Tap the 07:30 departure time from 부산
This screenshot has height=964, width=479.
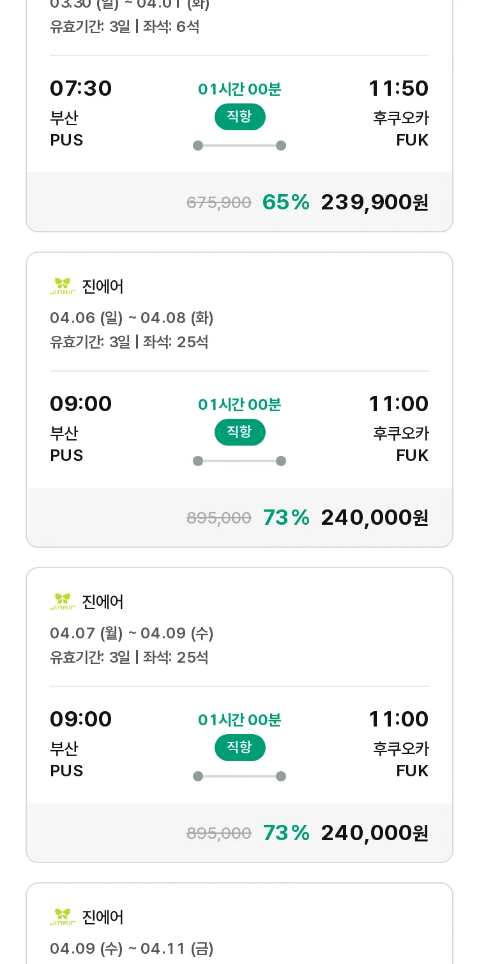click(80, 89)
